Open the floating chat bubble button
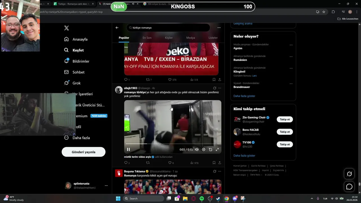Screen dimensions: 361x203 [349, 187]
